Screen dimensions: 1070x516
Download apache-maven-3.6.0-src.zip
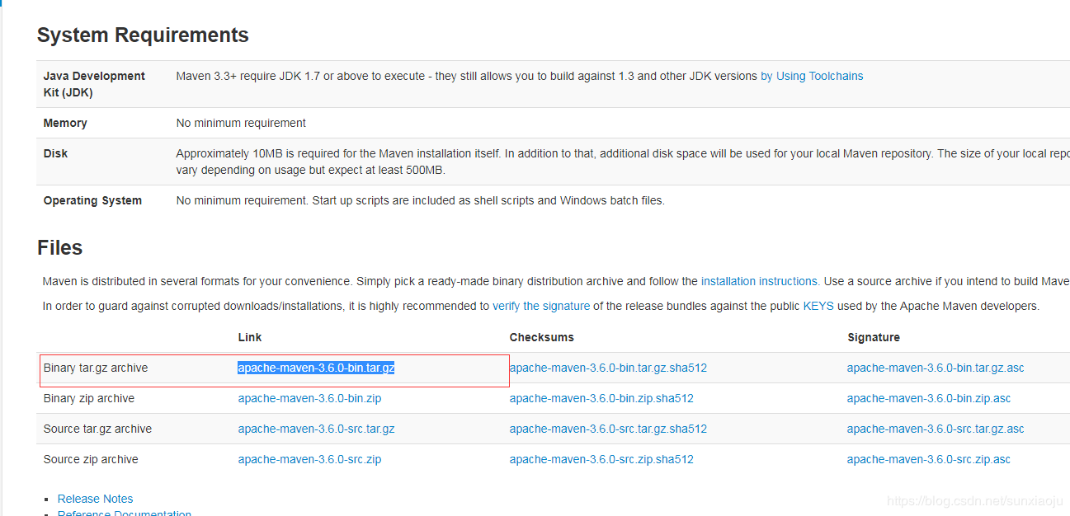tap(309, 459)
